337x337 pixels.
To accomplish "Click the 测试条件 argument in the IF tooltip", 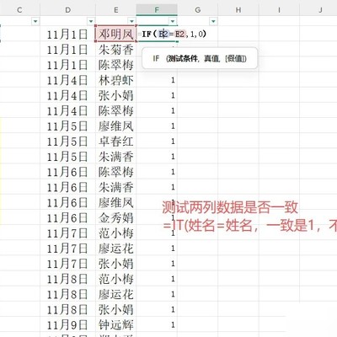I will 182,58.
